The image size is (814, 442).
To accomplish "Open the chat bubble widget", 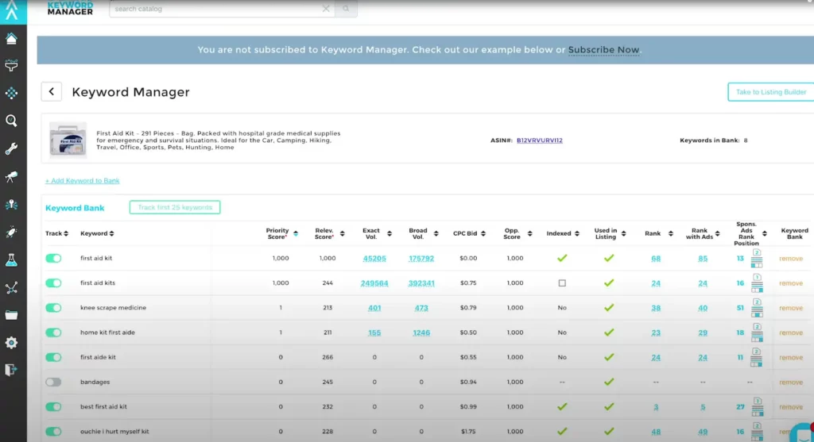I will click(804, 433).
